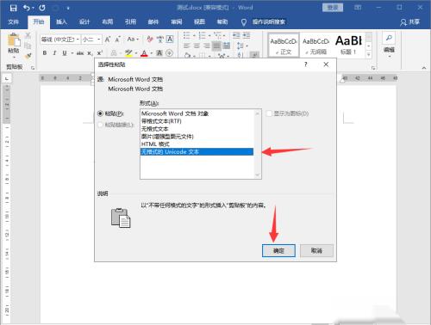The image size is (431, 325).
Task: Collapse the ribbon with the chevron
Action: click(x=424, y=68)
